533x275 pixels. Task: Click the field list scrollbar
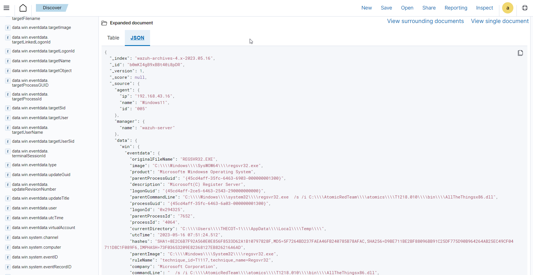(97, 140)
